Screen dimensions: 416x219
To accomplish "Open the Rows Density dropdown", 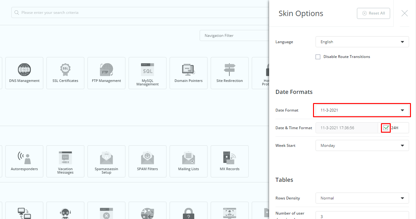I will (362, 198).
